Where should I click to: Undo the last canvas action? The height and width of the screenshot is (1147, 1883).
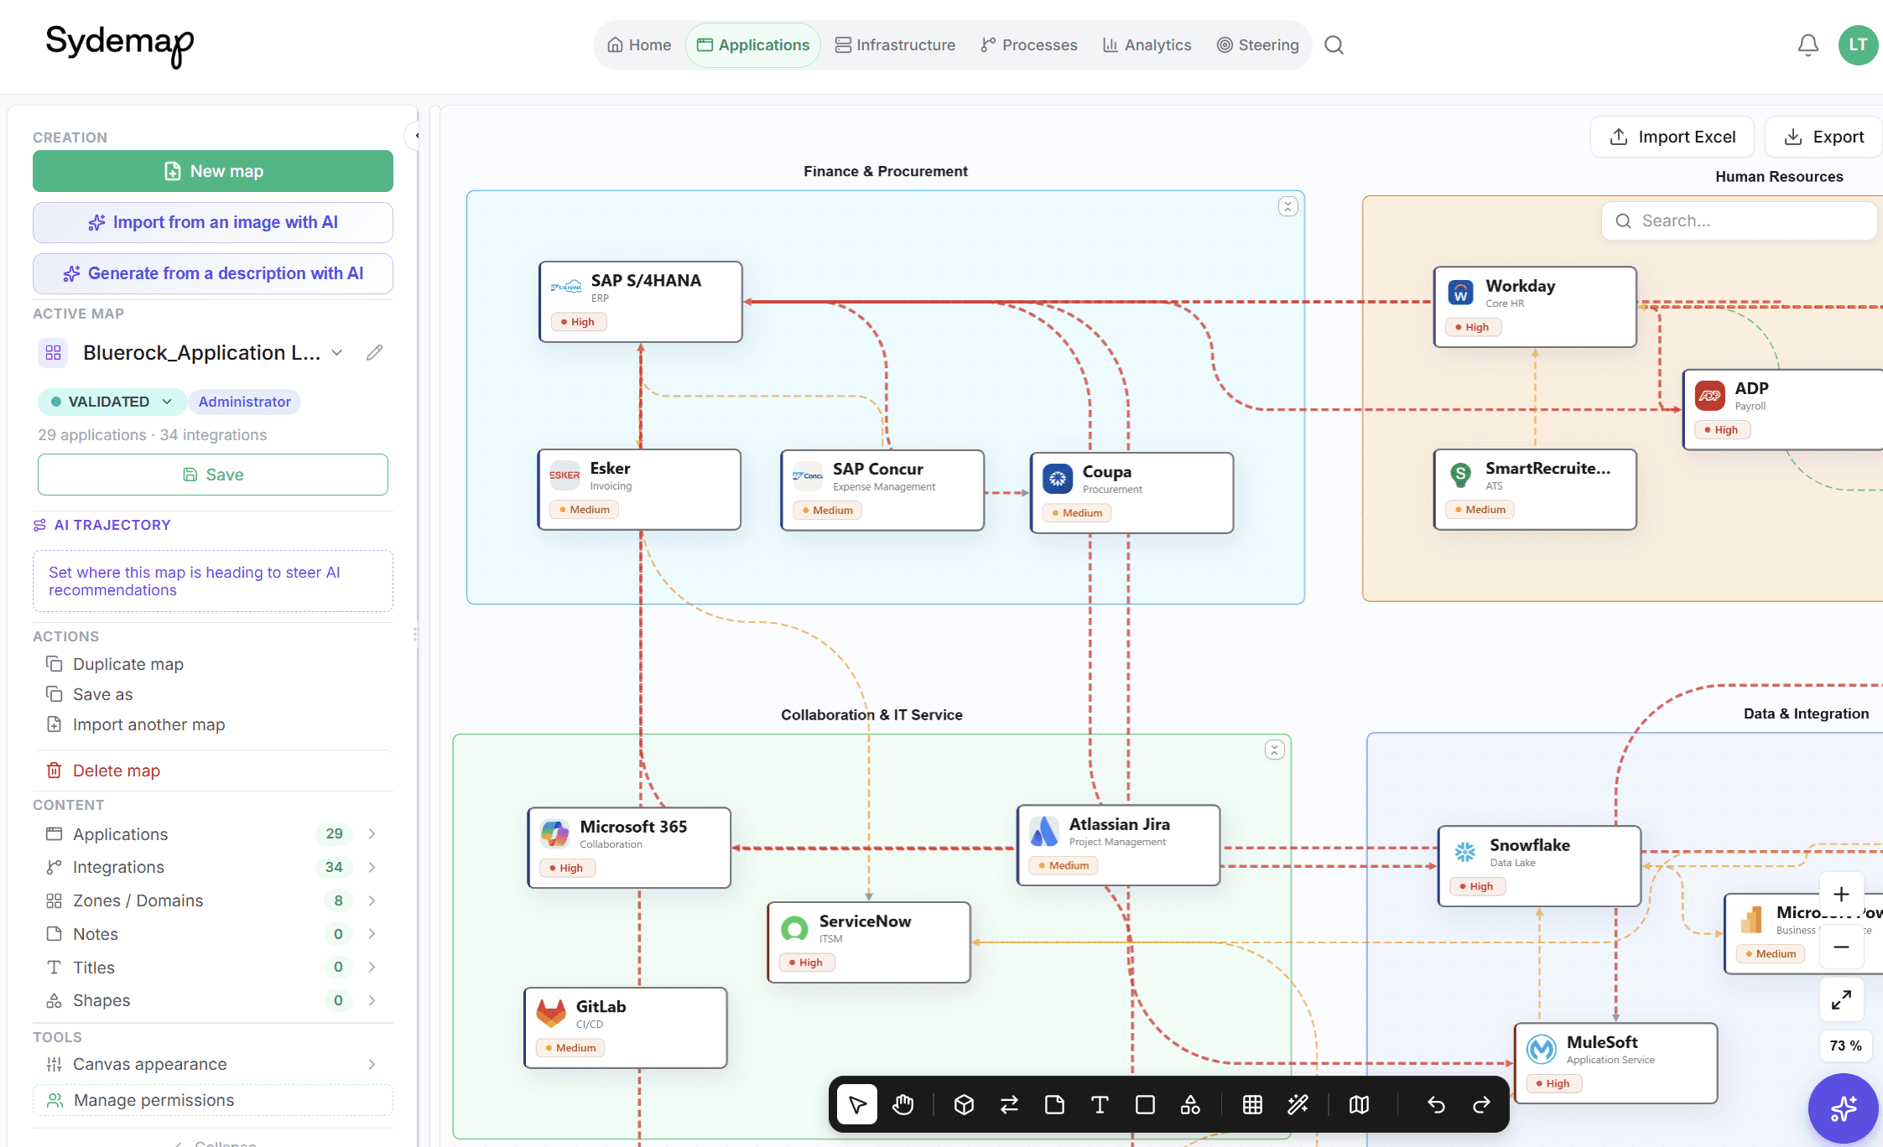click(x=1436, y=1104)
